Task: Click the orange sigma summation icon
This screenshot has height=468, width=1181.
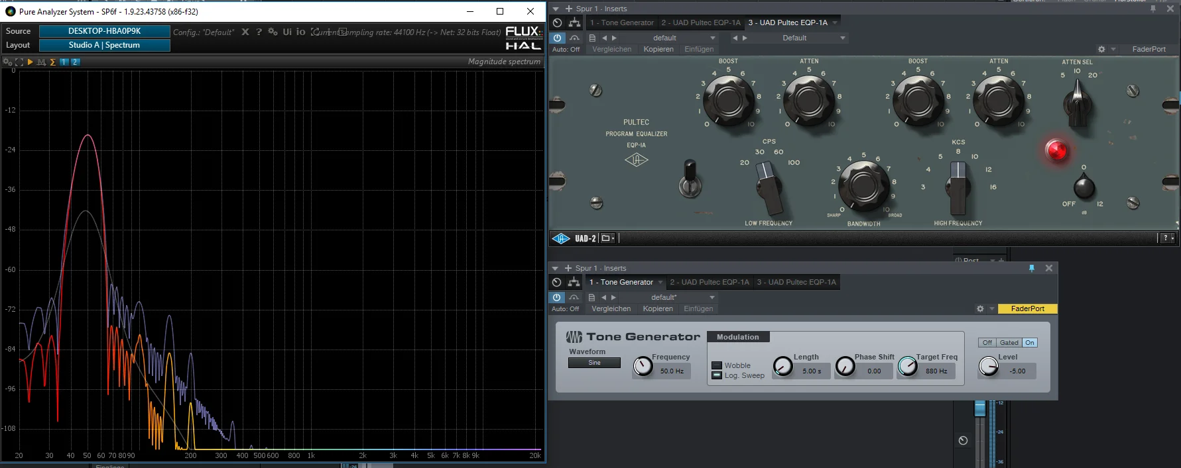Action: coord(53,62)
